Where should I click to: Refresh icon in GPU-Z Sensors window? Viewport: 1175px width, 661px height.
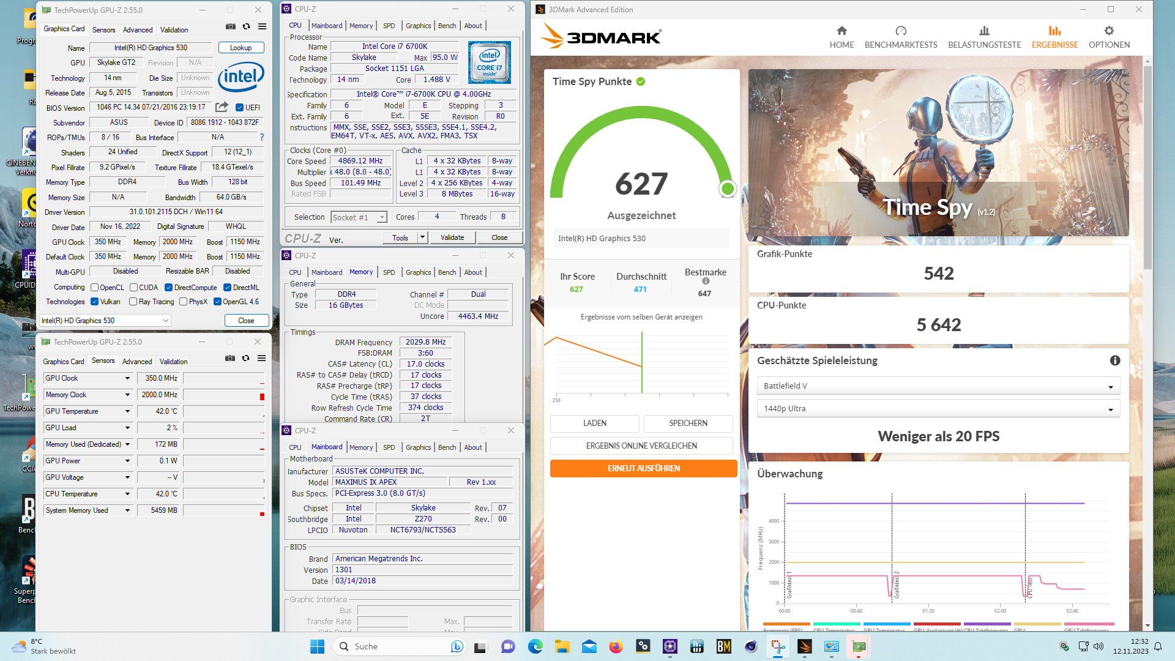(x=245, y=358)
